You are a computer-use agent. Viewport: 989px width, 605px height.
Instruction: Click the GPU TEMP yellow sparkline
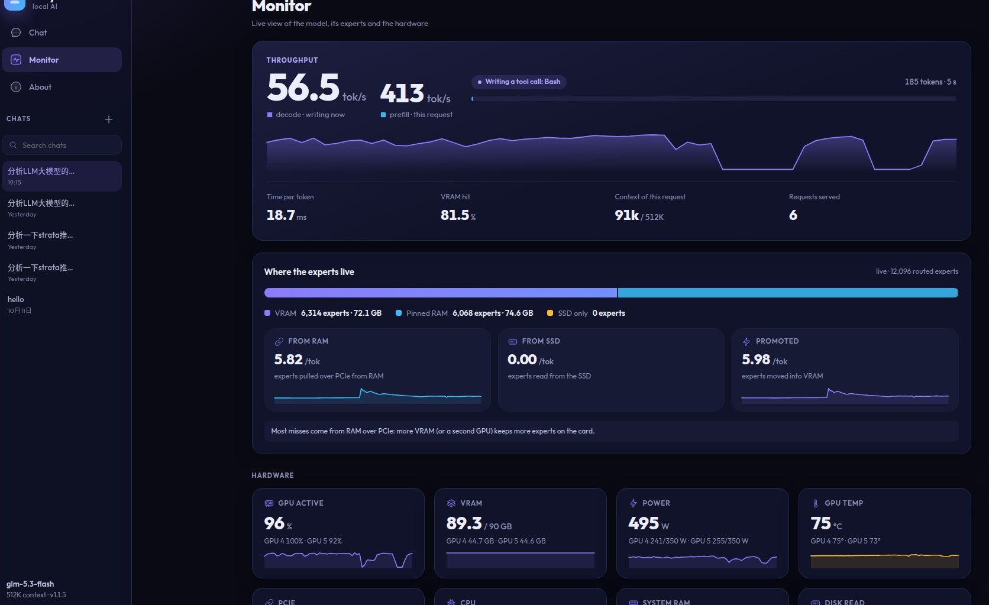pyautogui.click(x=885, y=559)
